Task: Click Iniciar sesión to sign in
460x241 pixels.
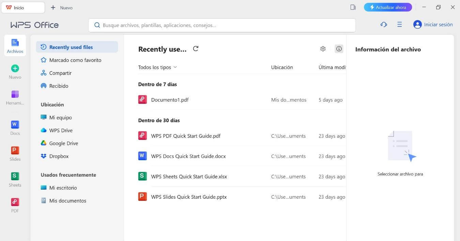Action: tap(437, 24)
